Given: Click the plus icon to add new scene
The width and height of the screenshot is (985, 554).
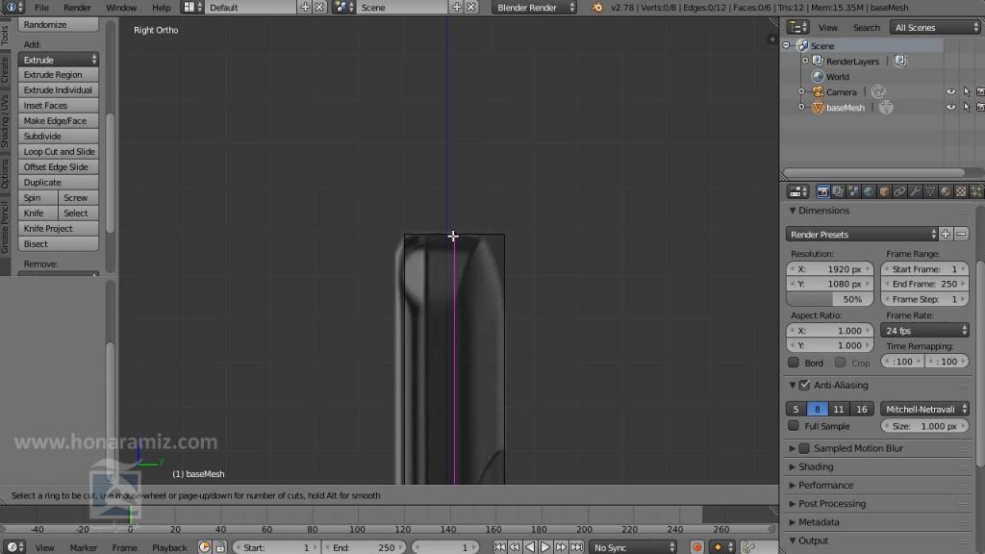Looking at the screenshot, I should coord(457,8).
